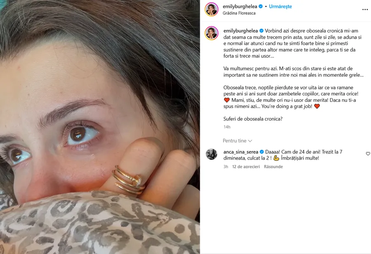This screenshot has width=371, height=254.
Task: Click the avatar beside the post caption
Action: [x=211, y=33]
